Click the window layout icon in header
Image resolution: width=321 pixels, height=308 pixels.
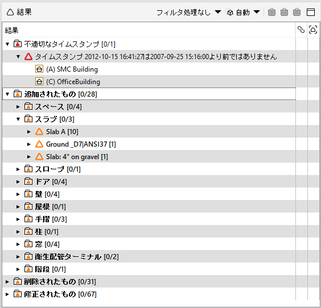pos(311,13)
